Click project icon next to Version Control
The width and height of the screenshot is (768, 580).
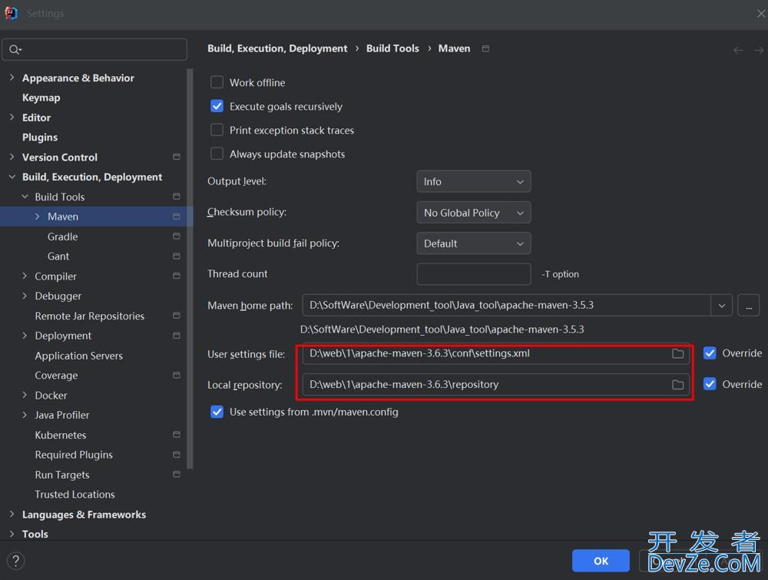[177, 157]
